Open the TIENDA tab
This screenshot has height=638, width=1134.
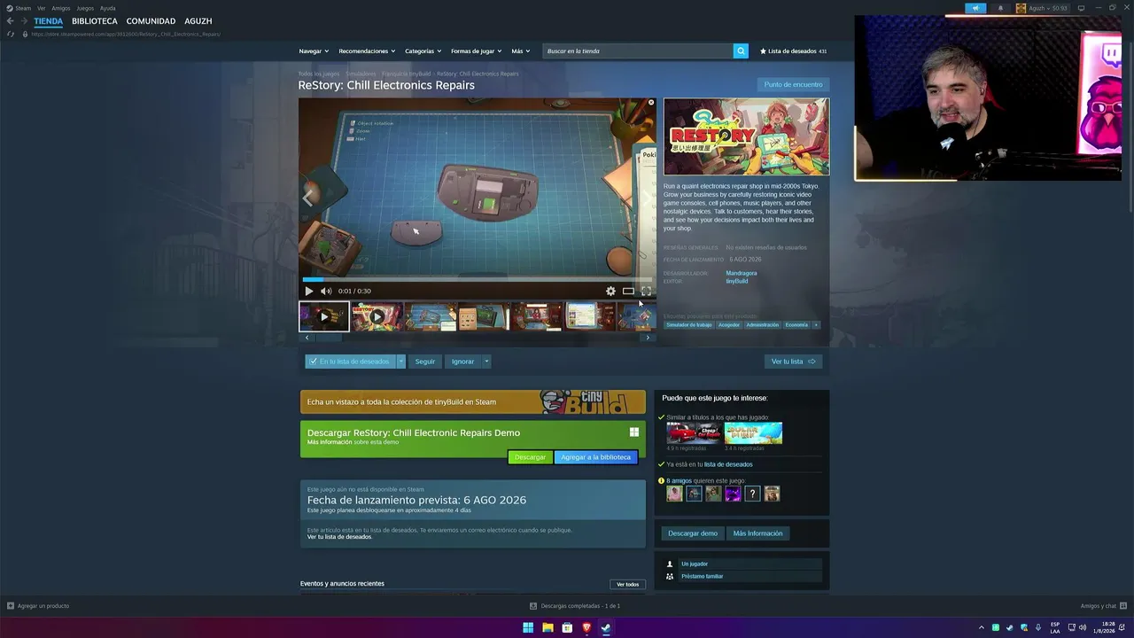tap(49, 21)
